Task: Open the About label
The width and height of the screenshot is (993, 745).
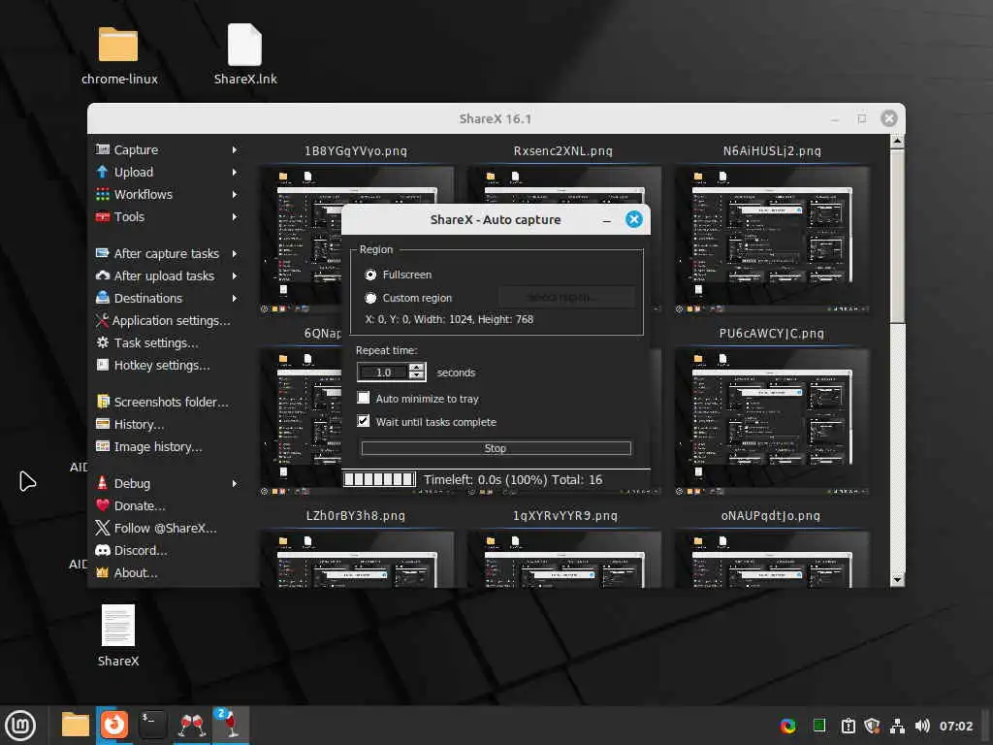Action: coord(136,572)
